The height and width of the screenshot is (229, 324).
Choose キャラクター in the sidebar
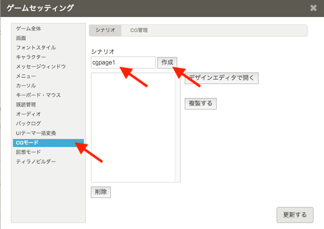coord(31,57)
